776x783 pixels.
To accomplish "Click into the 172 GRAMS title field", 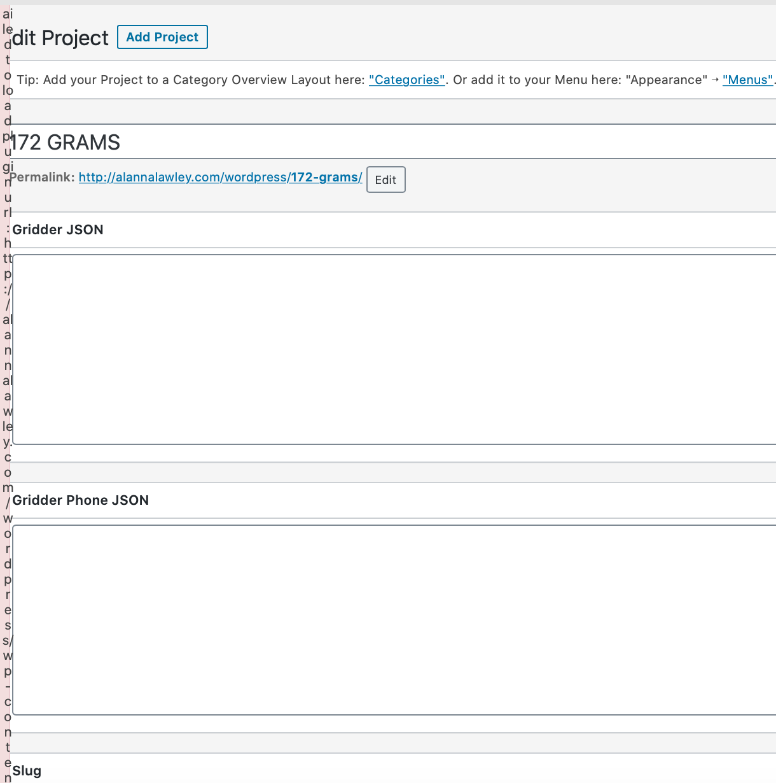I will tap(382, 142).
